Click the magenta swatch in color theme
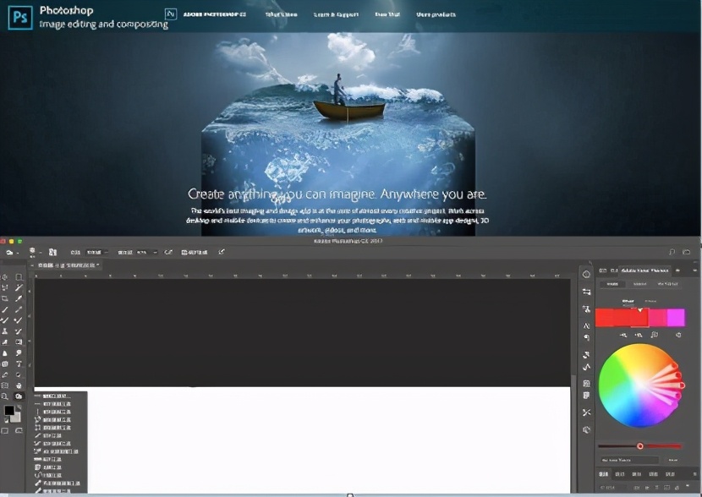 click(x=676, y=318)
